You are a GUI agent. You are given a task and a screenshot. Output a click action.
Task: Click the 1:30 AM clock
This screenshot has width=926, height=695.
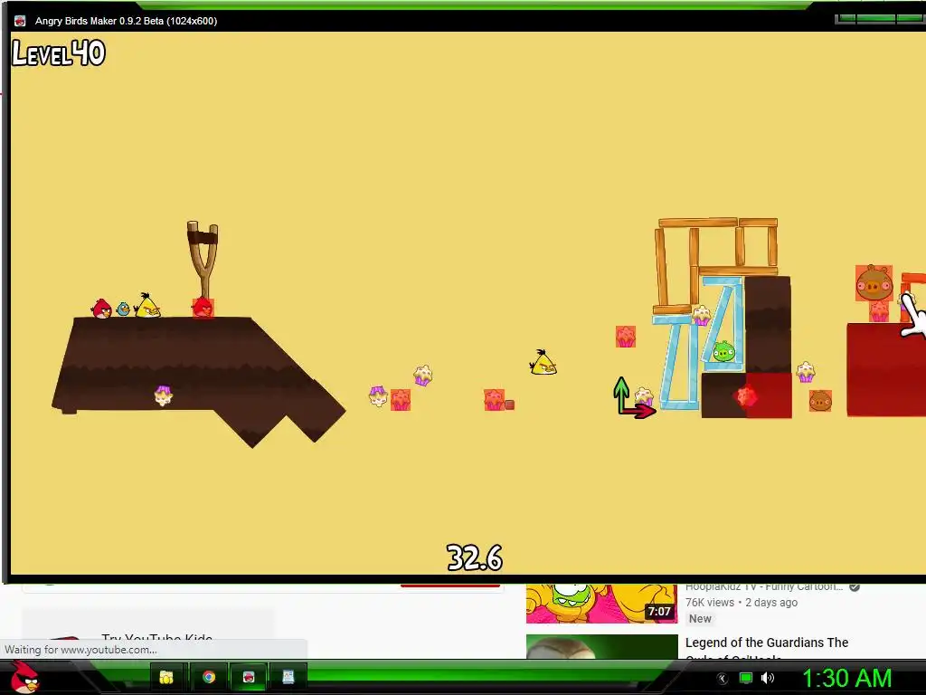coord(846,678)
